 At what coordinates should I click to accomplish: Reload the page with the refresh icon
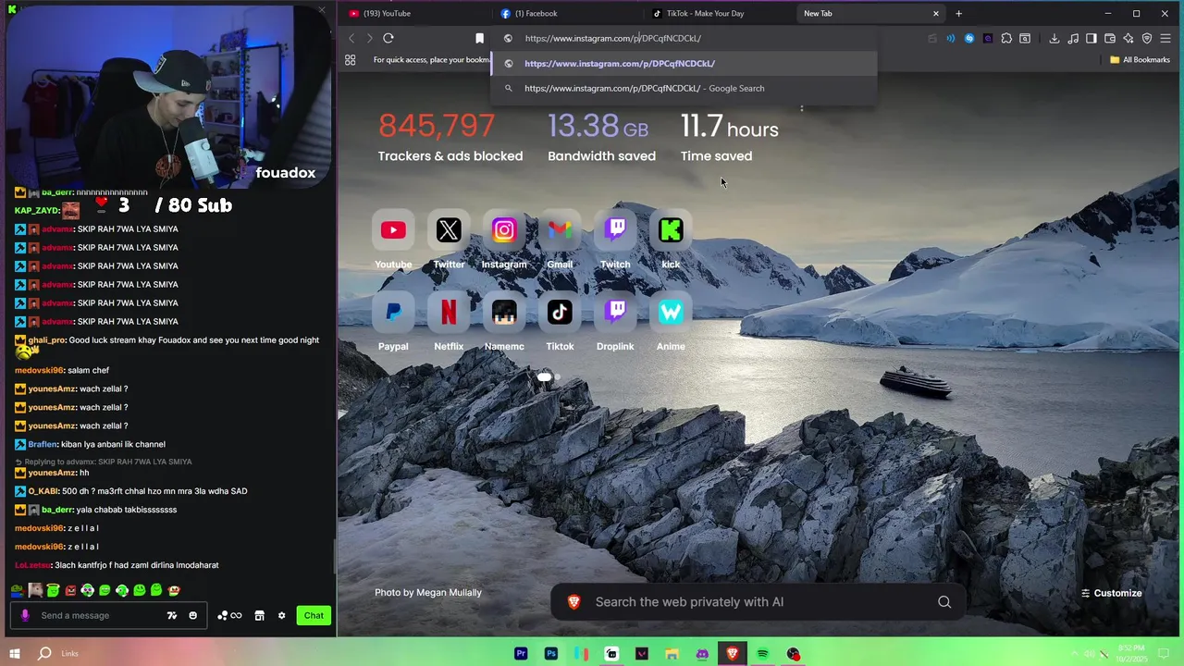tap(388, 38)
